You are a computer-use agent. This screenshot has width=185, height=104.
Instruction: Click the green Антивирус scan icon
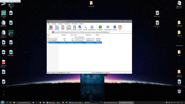tap(100, 28)
